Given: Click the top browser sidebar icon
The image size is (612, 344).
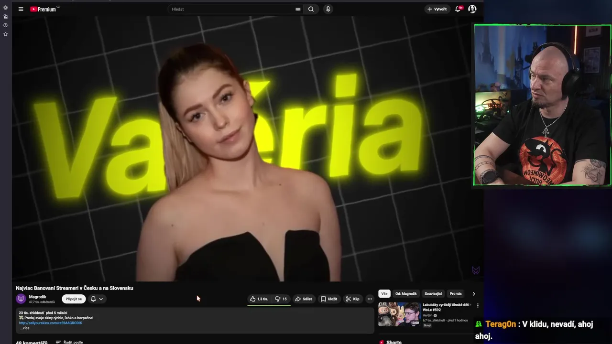Looking at the screenshot, I should [x=6, y=8].
